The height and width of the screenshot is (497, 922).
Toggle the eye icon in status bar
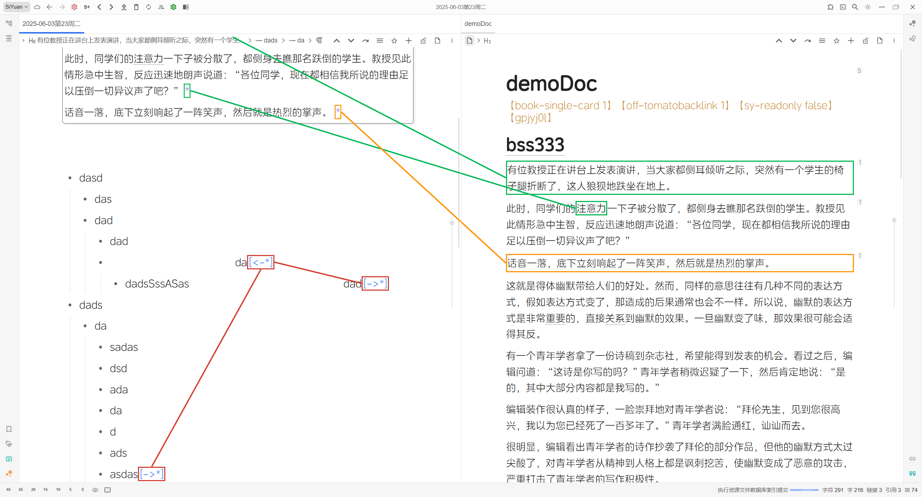point(95,490)
